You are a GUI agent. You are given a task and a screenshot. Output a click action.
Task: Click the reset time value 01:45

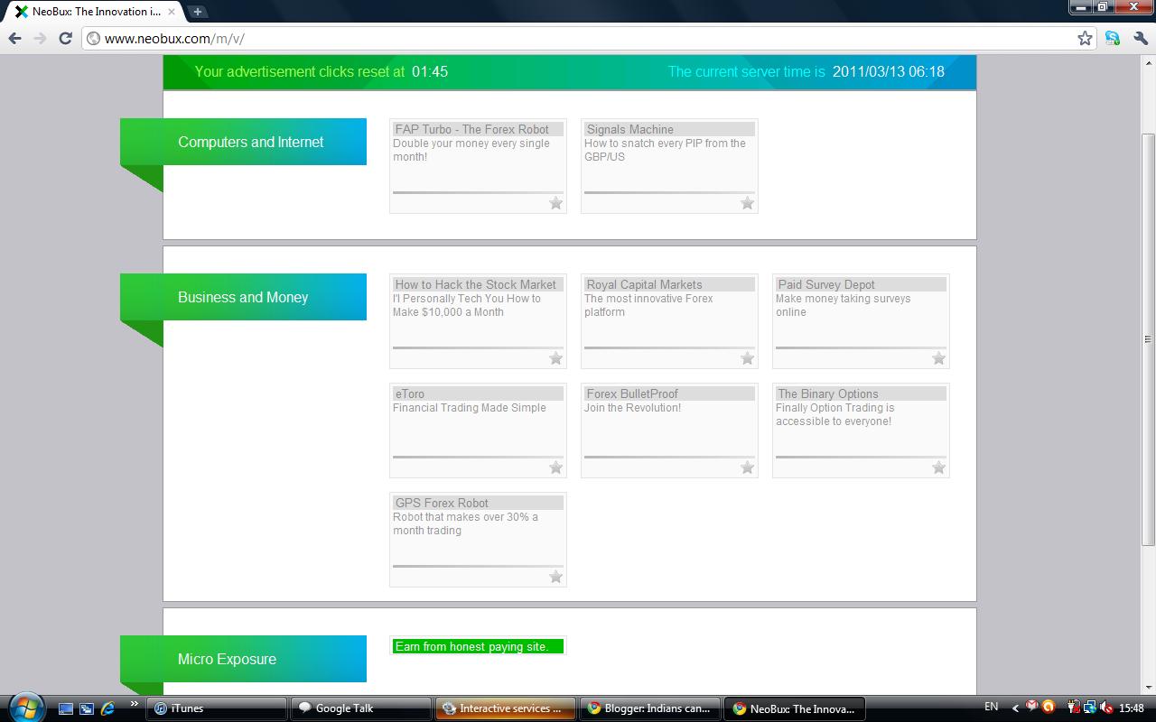pos(430,71)
